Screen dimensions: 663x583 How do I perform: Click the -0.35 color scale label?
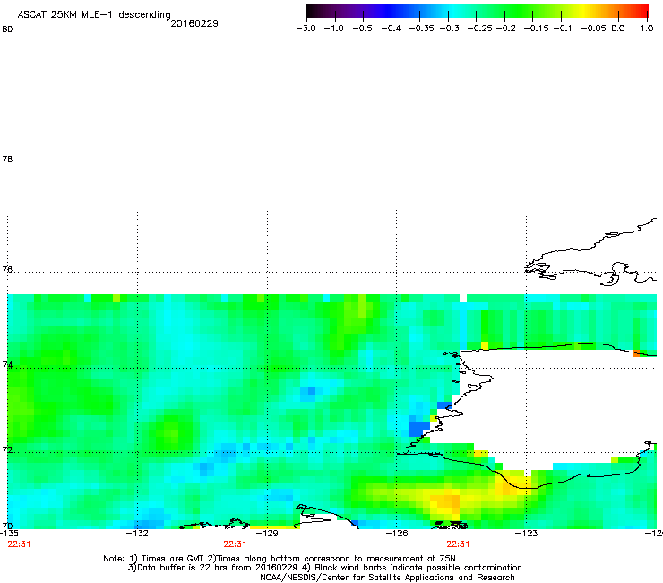(x=422, y=29)
